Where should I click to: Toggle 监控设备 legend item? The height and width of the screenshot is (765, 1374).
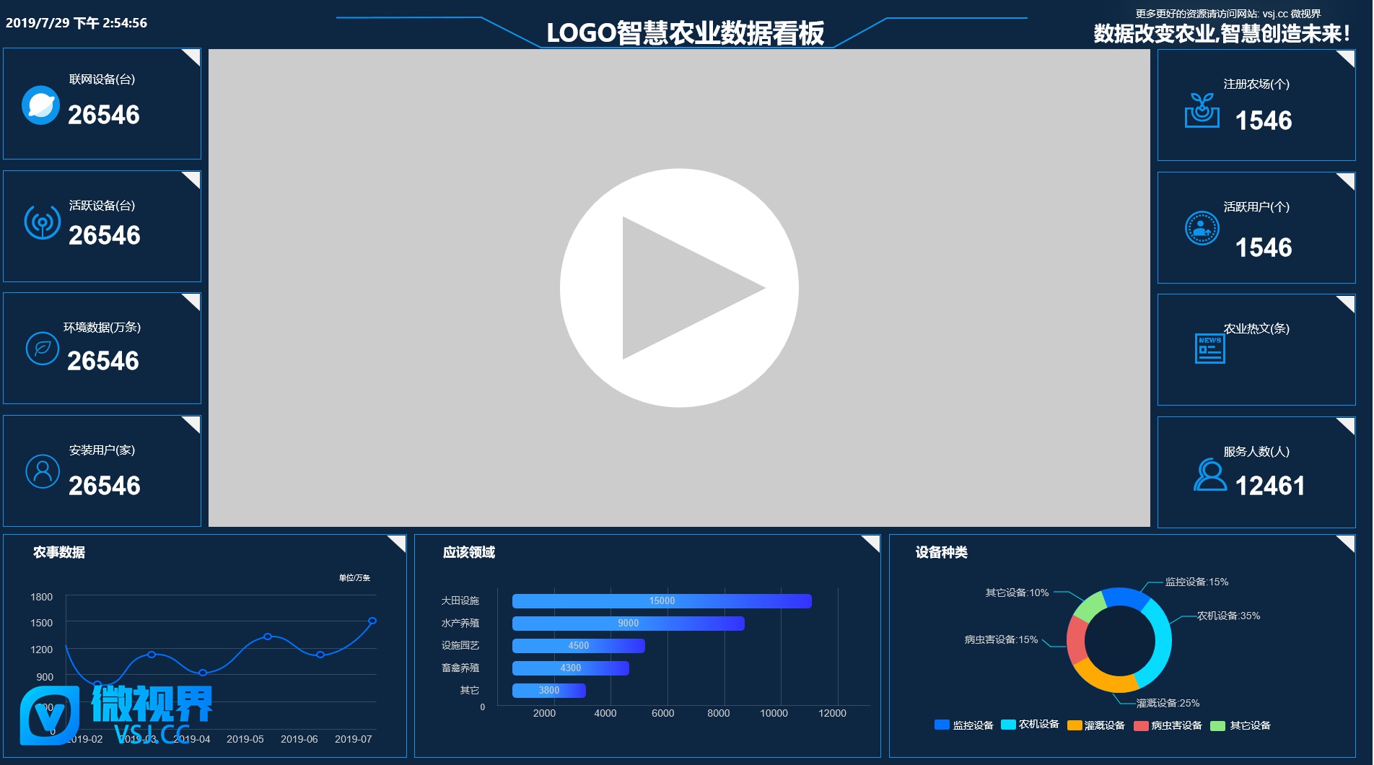[x=964, y=725]
